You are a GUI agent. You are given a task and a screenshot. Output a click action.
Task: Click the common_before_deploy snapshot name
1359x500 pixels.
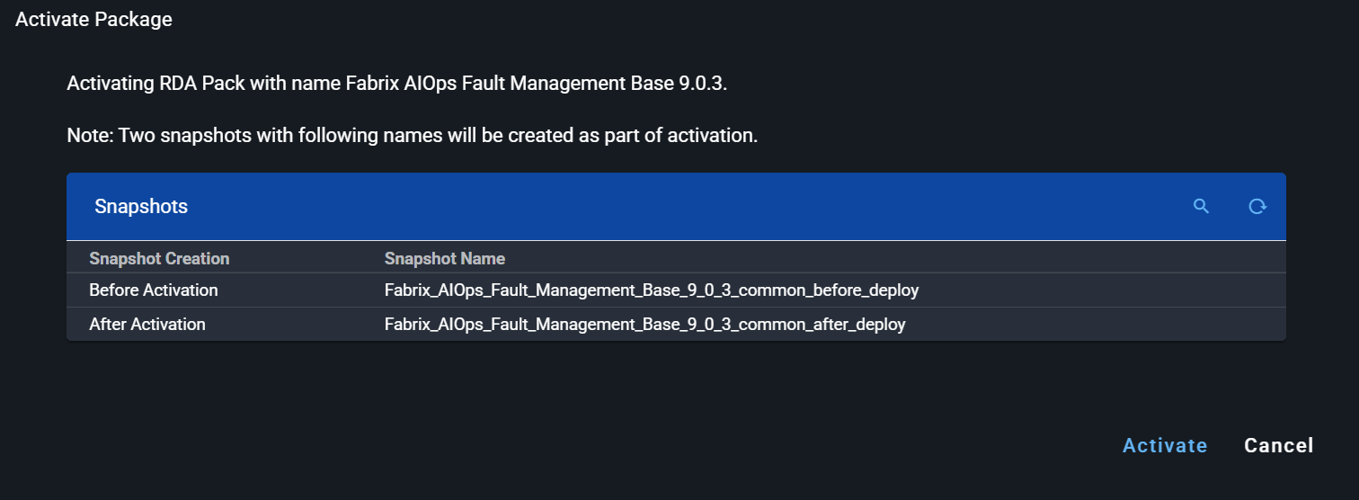[651, 290]
